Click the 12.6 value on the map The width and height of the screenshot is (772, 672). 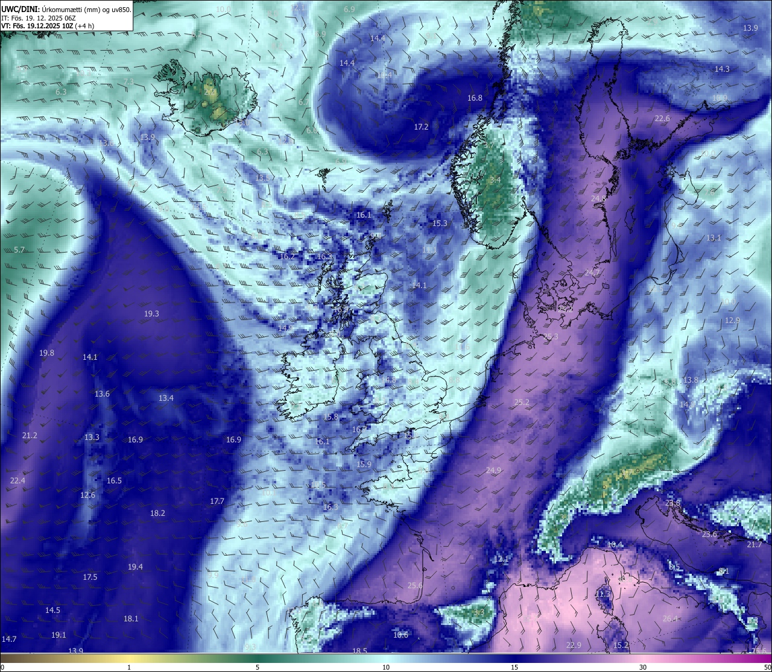point(87,495)
